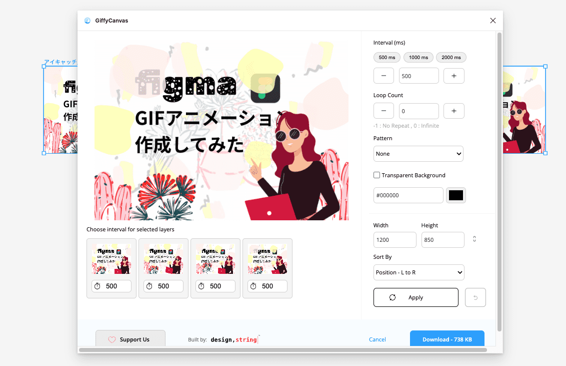Toggle the width-height aspect ratio lock icon
Viewport: 566px width, 366px height.
click(x=474, y=239)
